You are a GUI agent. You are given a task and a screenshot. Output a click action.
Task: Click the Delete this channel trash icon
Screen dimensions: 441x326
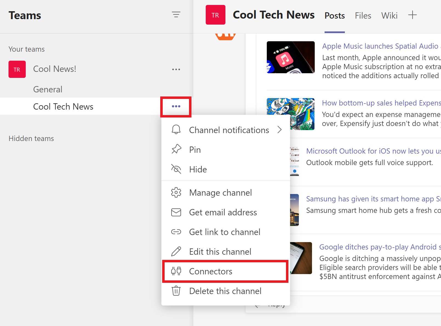[x=176, y=291]
